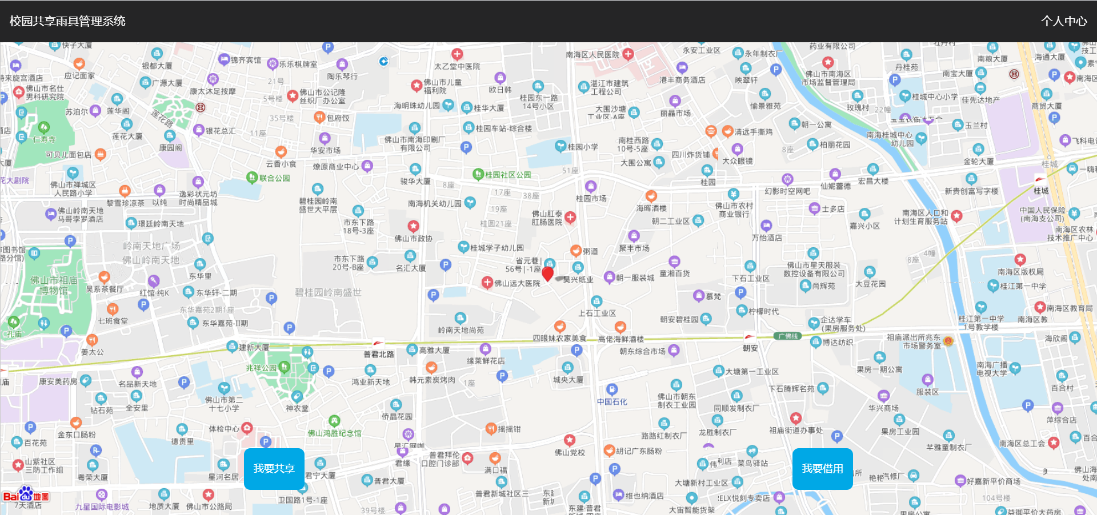Click the 博达纺织 company icon

tap(815, 342)
